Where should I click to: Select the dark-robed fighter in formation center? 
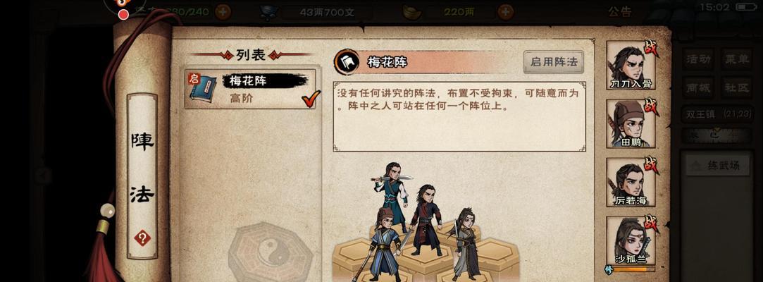[426, 219]
